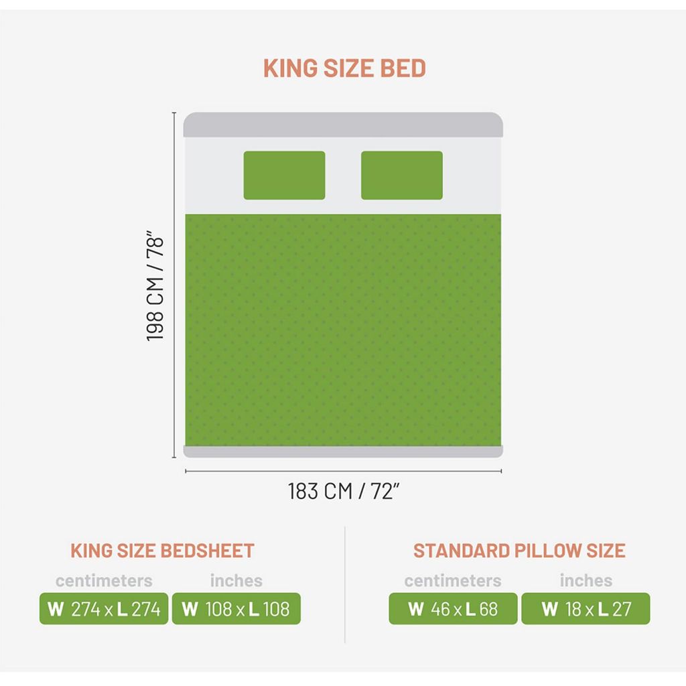The height and width of the screenshot is (686, 686).
Task: Click the 183 CM / 72" width label
Action: click(344, 491)
